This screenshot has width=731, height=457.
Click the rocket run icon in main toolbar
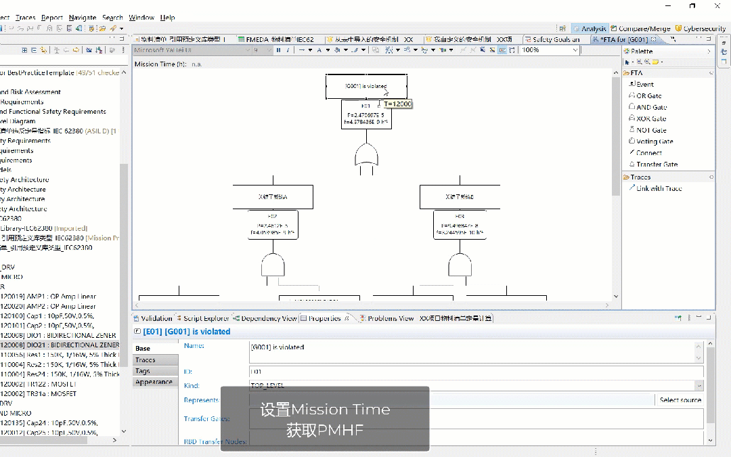point(113,28)
